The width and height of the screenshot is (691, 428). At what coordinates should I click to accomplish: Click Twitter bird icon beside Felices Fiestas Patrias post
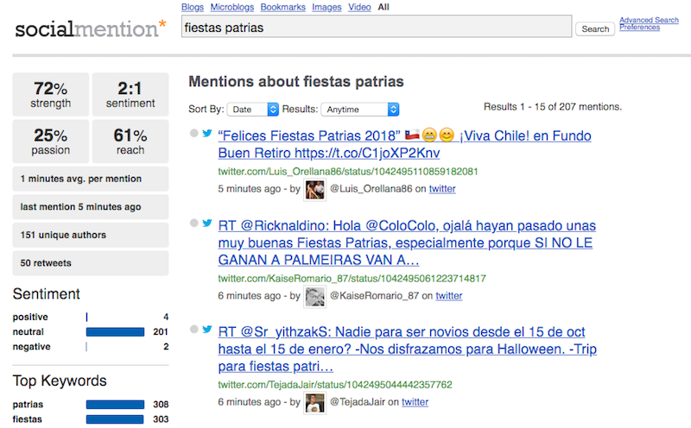207,133
